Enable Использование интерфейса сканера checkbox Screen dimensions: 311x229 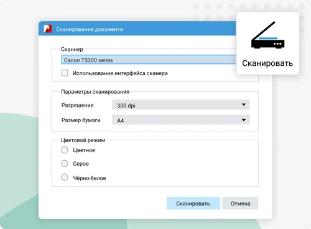(65, 73)
